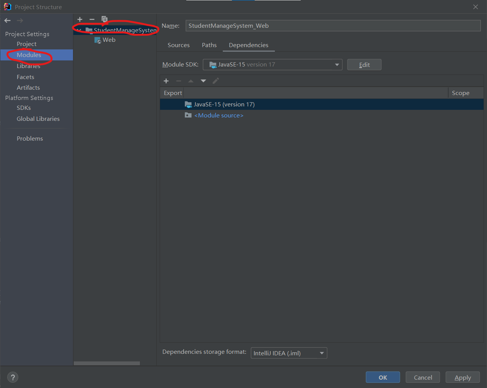This screenshot has height=388, width=487.
Task: Open SDKs under Platform Settings
Action: click(24, 108)
